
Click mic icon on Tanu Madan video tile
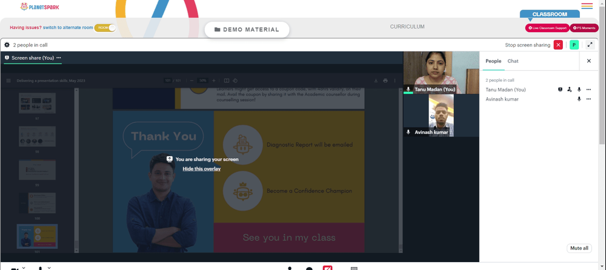click(x=408, y=89)
